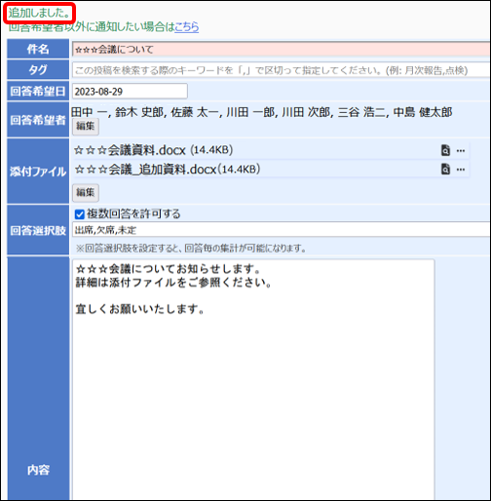
Task: Click the 複数回答を許可する label text
Action: (133, 213)
